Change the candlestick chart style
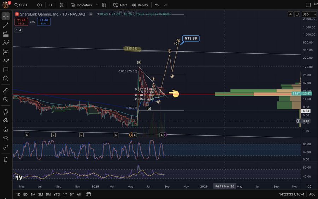This screenshot has height=199, width=318. pyautogui.click(x=61, y=5)
